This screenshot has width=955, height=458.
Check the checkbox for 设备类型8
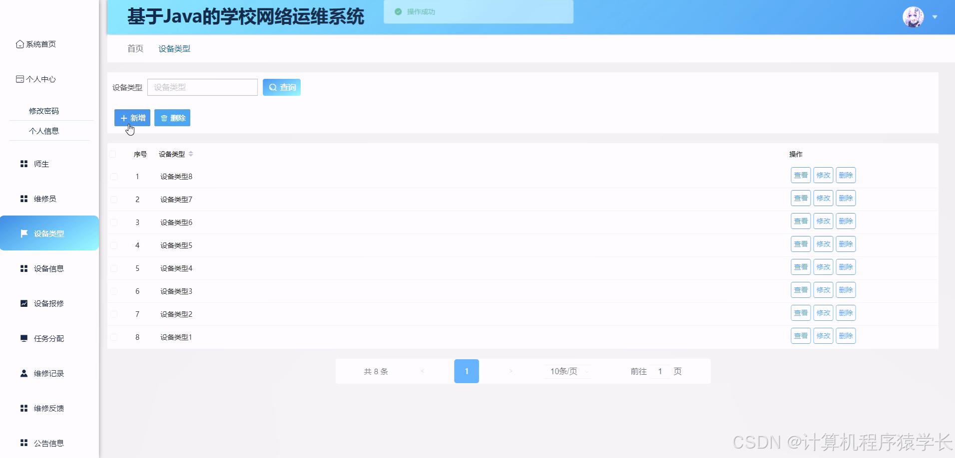114,177
